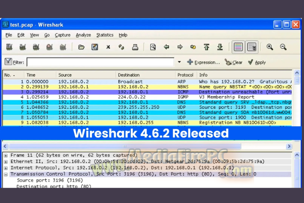Open the Go menu
The height and width of the screenshot is (203, 304).
point(47,35)
